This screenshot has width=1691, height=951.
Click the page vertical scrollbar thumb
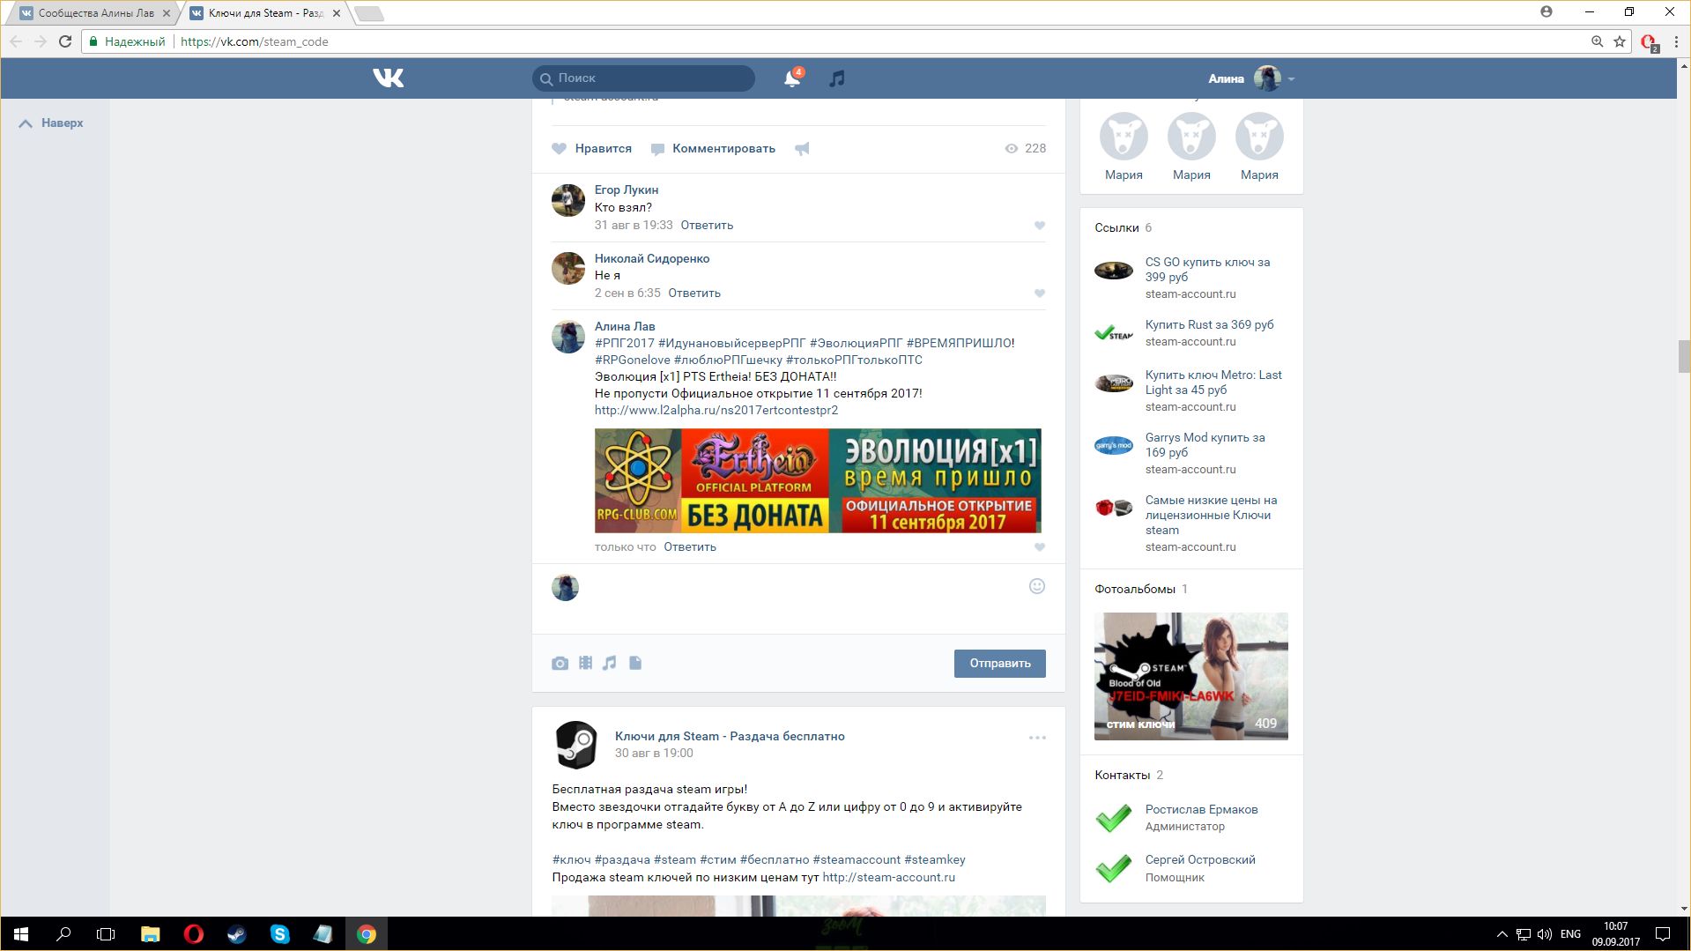coord(1683,357)
